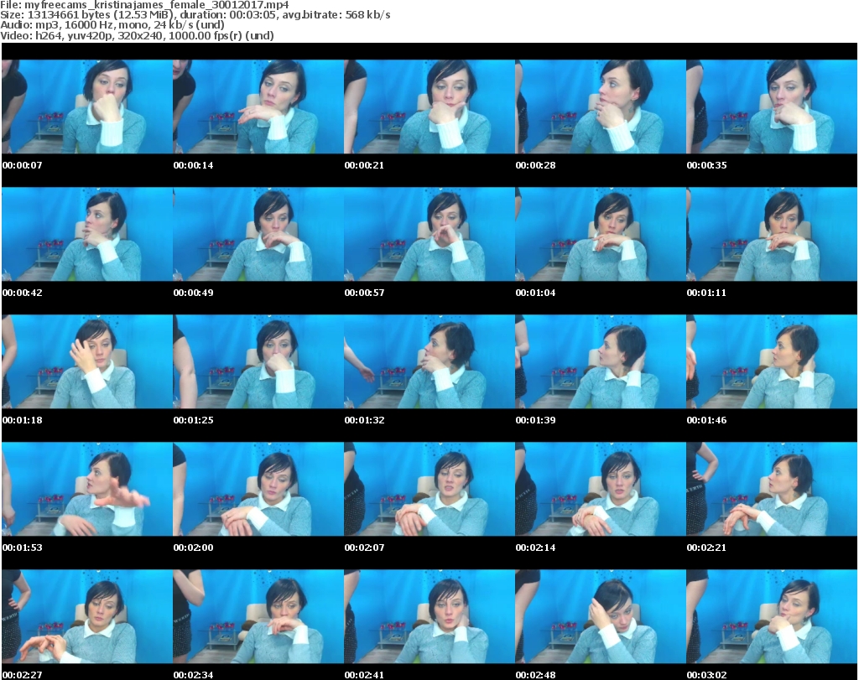Select the thumbnail frame at 00:00:57
The height and width of the screenshot is (680, 859).
(x=429, y=234)
